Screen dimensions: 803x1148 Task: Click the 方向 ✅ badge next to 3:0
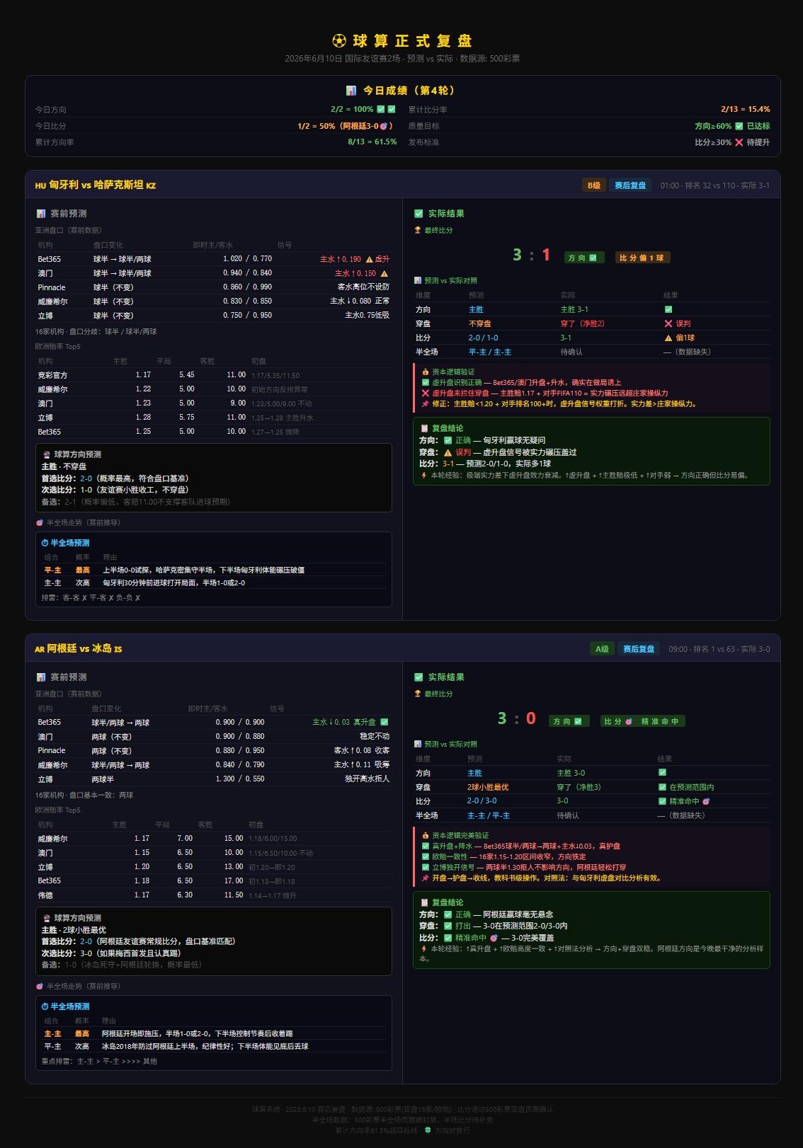click(x=569, y=721)
